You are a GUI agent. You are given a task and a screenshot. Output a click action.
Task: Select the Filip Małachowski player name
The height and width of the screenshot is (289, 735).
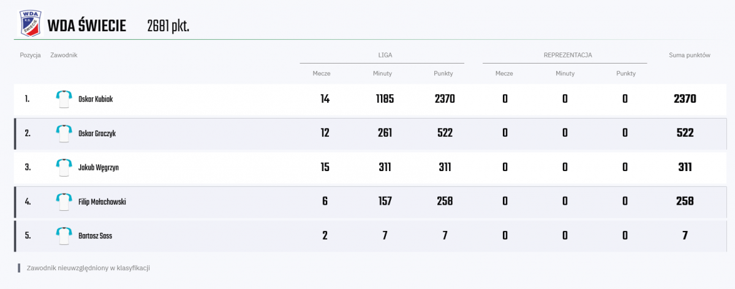[102, 202]
